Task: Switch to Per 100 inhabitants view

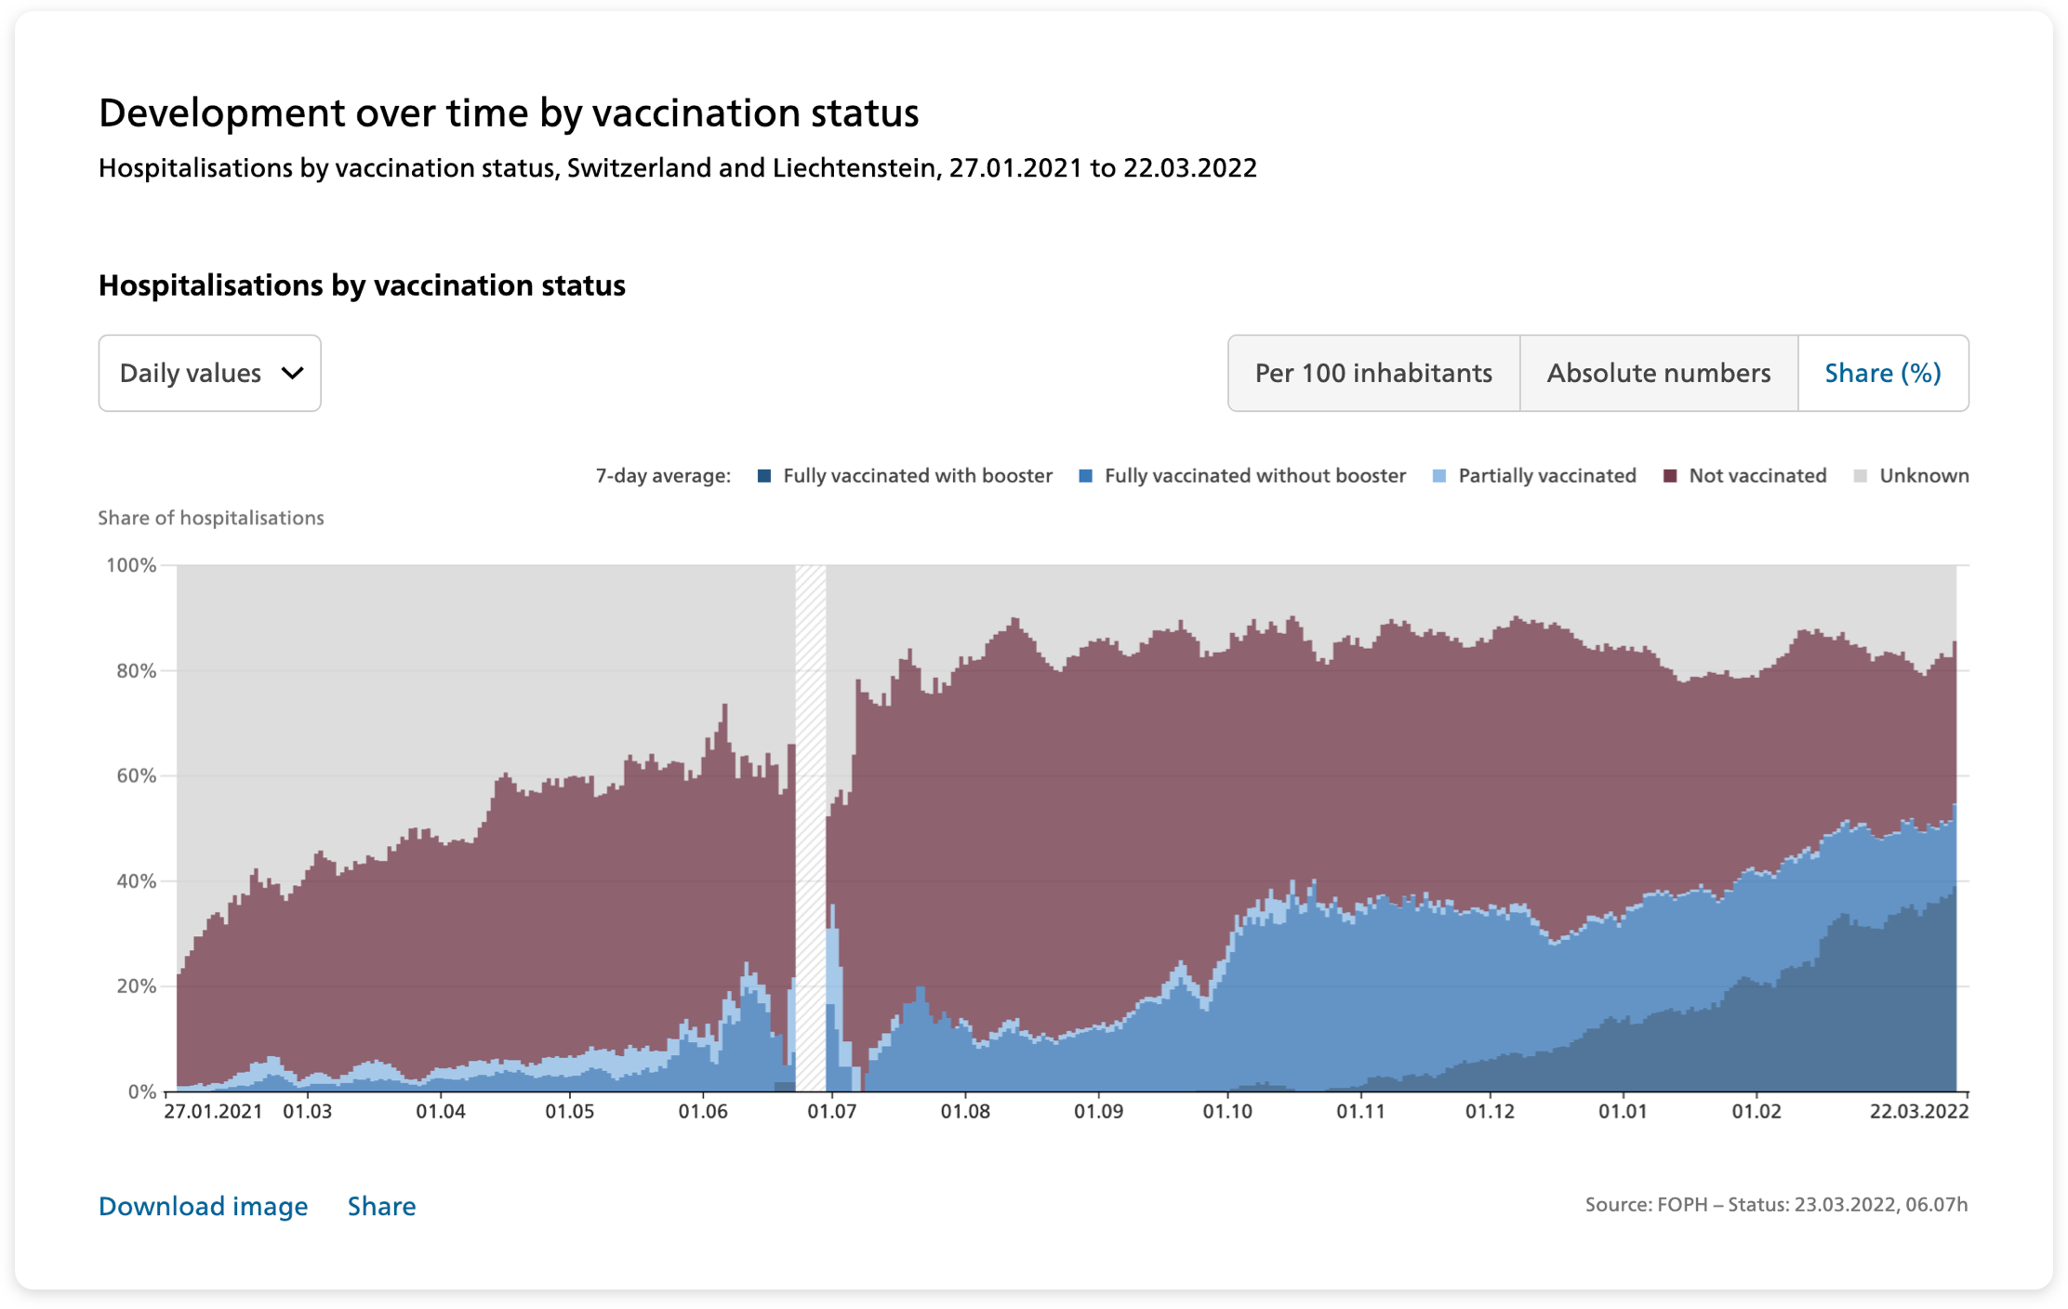Action: click(x=1373, y=373)
